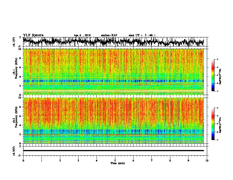Click the time-axis tick label "3" under ch.3
Image resolution: width=233 pixels, height=180 pixels.
(78, 161)
